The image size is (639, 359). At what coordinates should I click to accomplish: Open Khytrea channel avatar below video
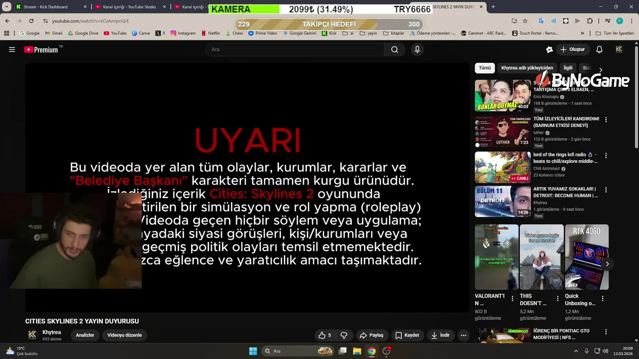coord(32,335)
